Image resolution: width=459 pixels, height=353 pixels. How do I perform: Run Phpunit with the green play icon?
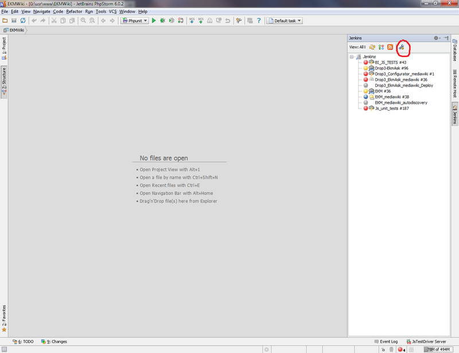154,21
